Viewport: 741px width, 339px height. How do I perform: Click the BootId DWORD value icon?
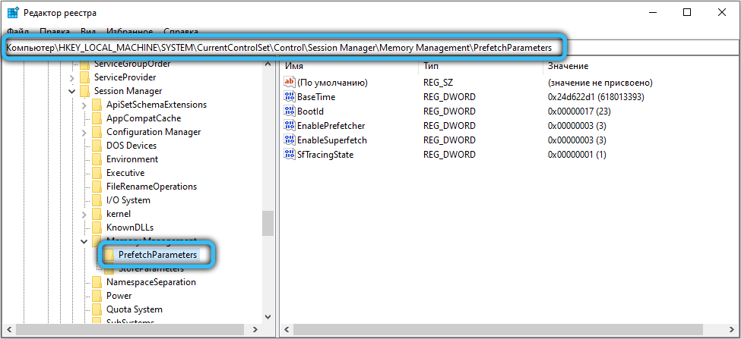click(x=289, y=111)
